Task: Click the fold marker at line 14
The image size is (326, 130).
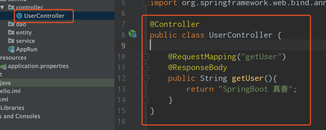Action: click(x=146, y=100)
